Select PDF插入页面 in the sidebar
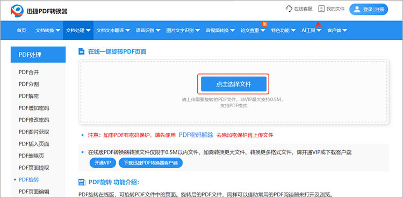This screenshot has width=403, height=198. 34,144
